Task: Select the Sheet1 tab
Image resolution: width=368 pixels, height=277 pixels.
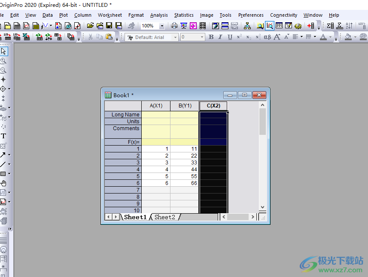Action: click(135, 217)
